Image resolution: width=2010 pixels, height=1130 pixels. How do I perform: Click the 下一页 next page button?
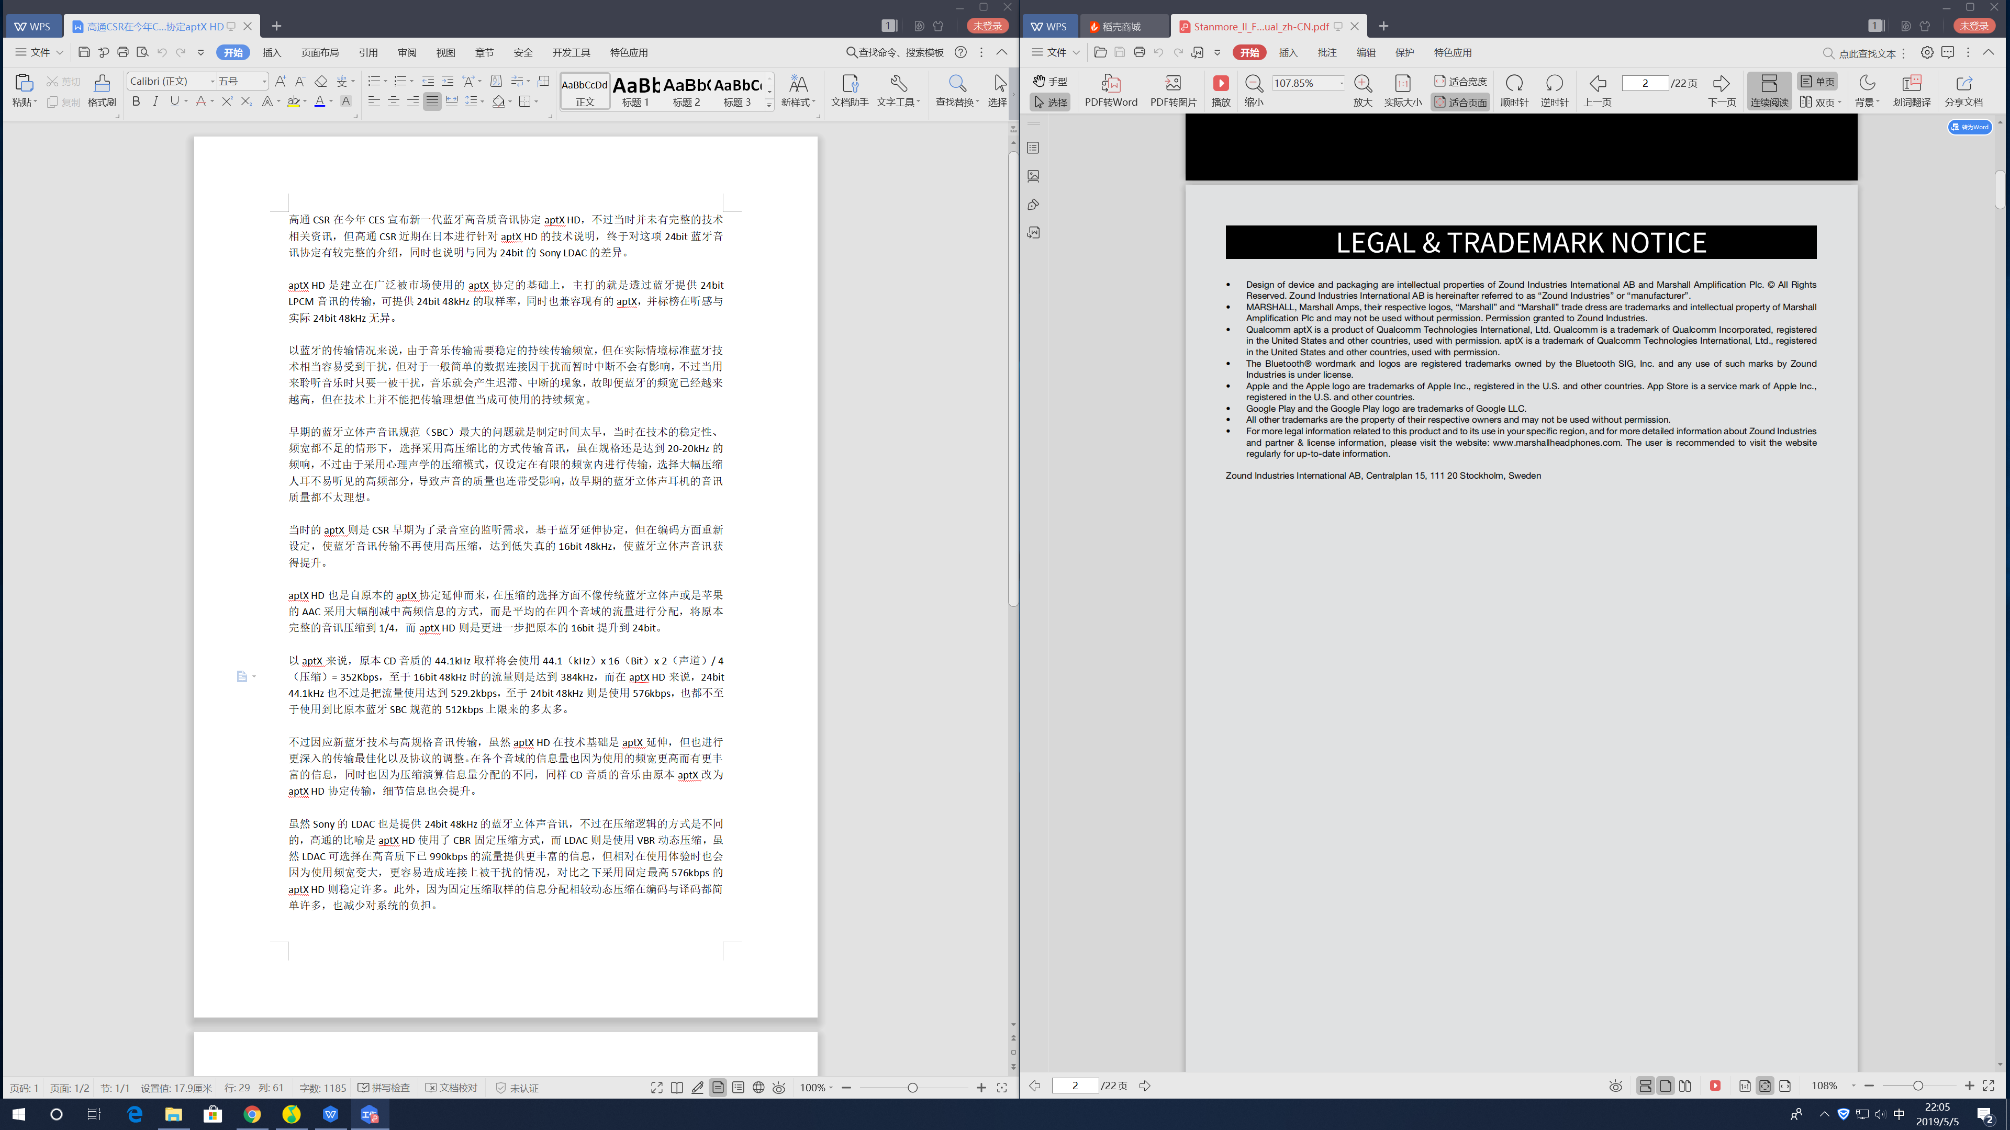[1721, 84]
